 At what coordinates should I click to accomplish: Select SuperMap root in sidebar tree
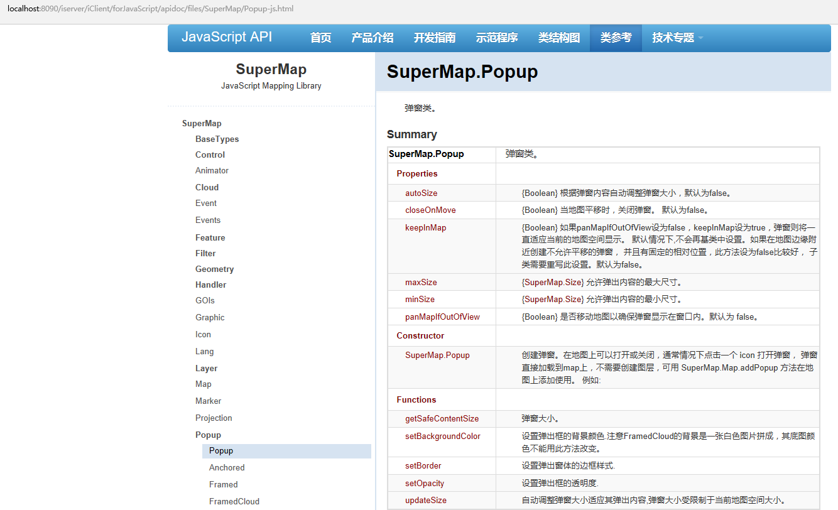click(x=202, y=124)
